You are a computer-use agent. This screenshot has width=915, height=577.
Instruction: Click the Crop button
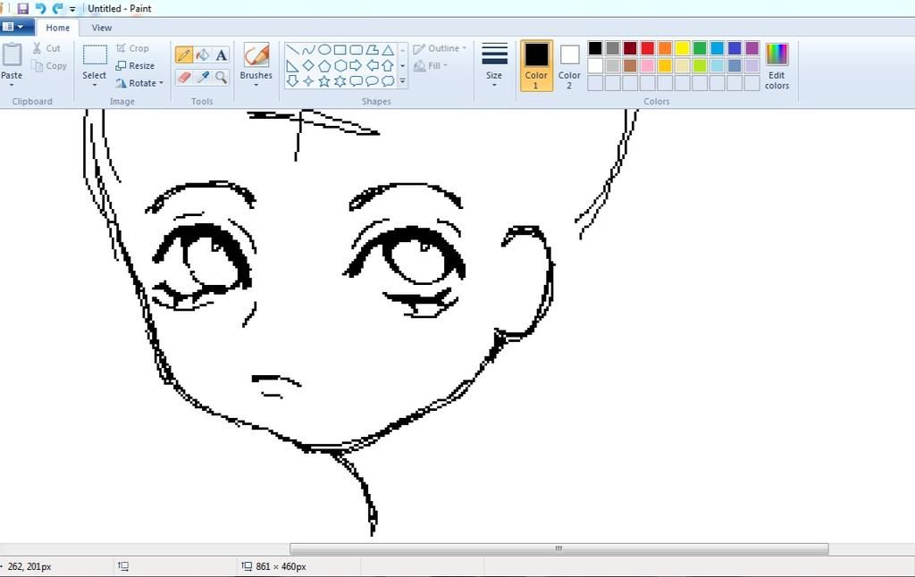point(133,48)
